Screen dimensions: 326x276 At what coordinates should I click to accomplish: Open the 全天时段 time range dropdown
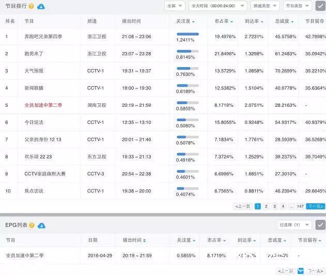218,6
